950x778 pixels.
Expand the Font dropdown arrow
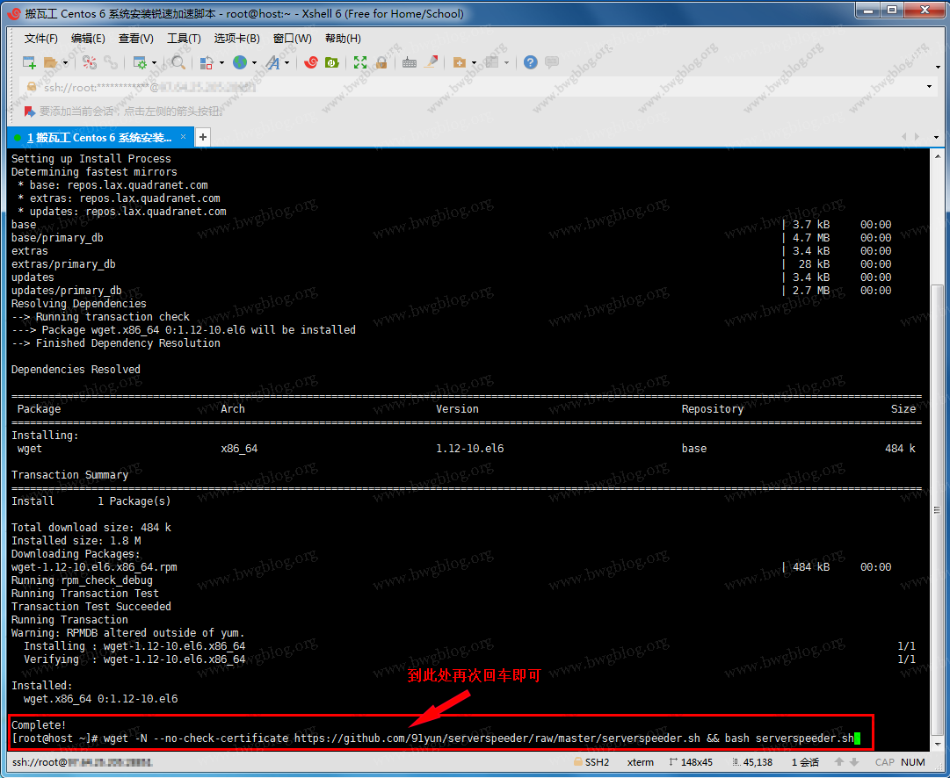click(287, 62)
